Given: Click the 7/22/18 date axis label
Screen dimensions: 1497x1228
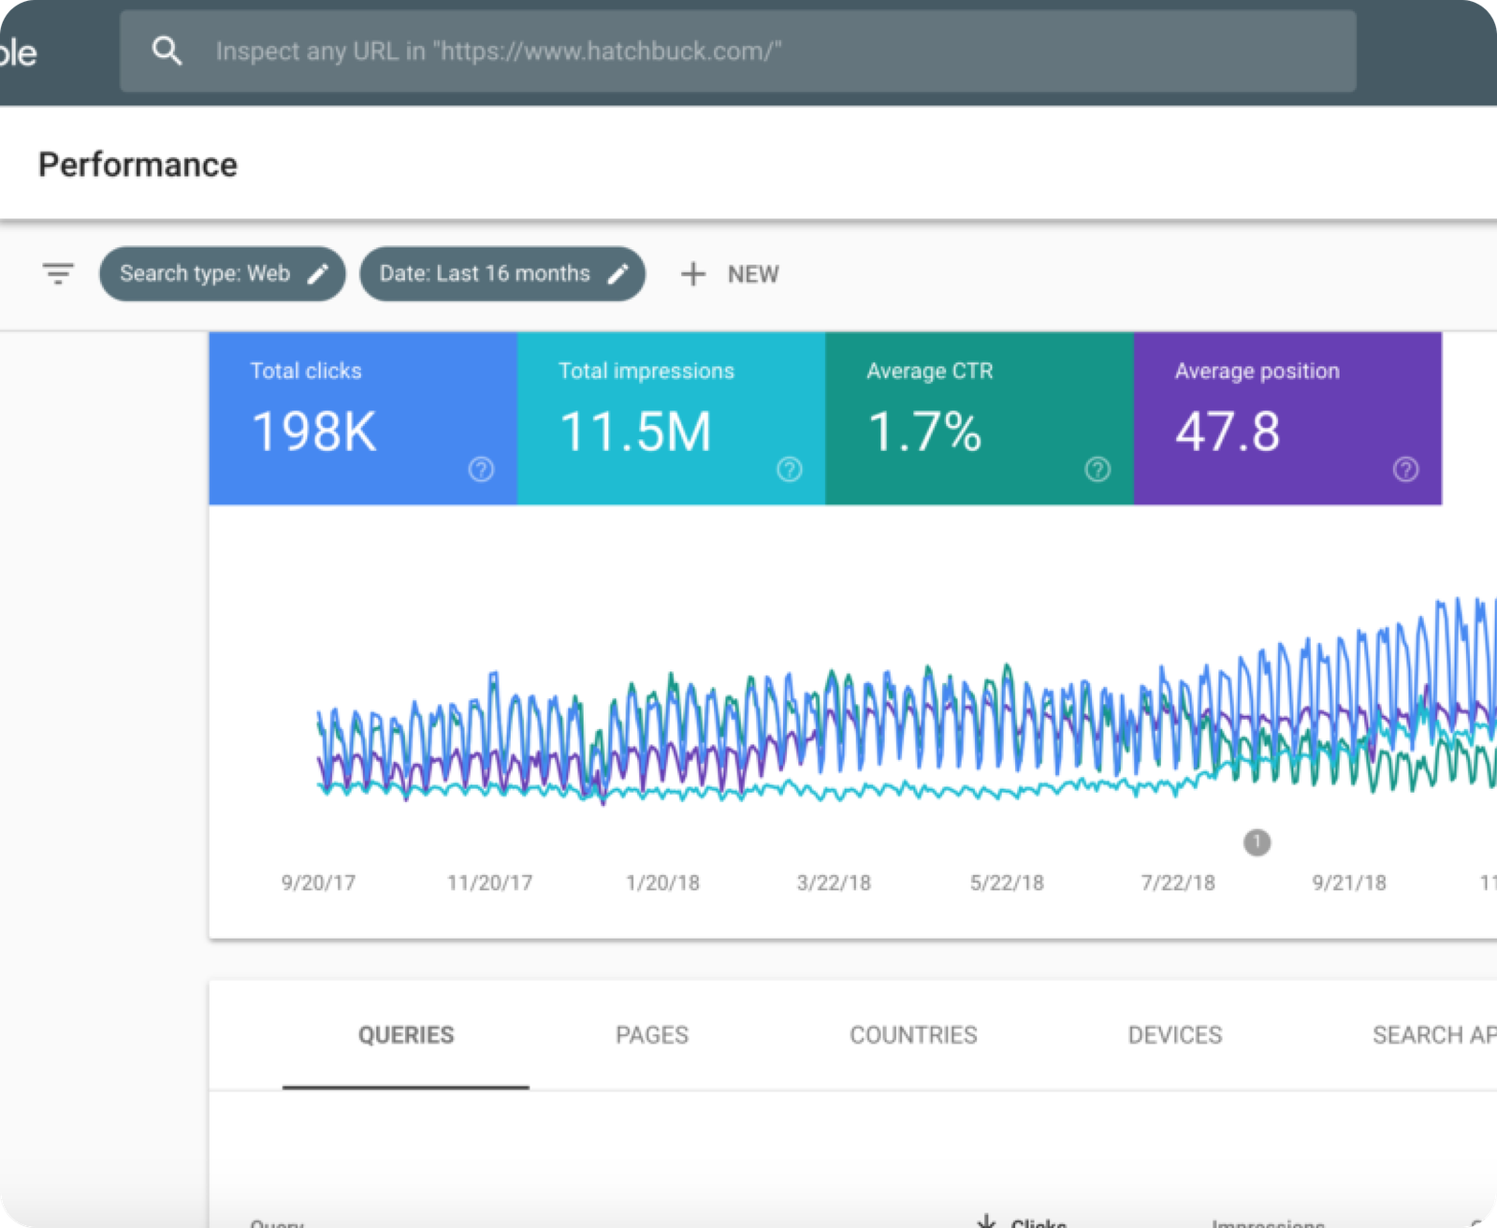Looking at the screenshot, I should tap(1178, 883).
